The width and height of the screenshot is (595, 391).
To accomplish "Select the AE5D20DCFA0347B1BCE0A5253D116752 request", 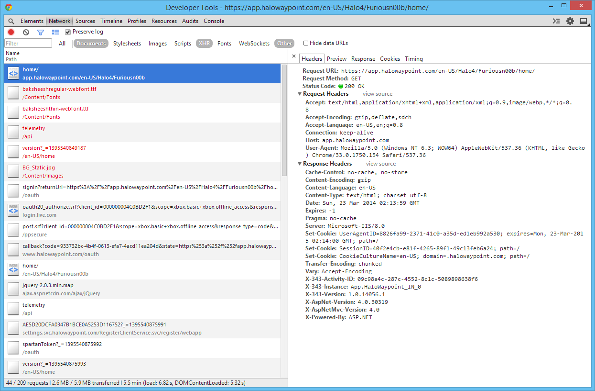I will point(142,329).
